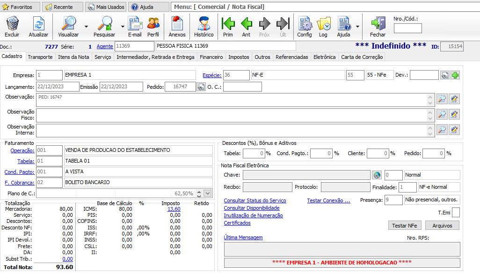The image size is (480, 278).
Task: Go to previous record with Ant
Action: coord(247,23)
